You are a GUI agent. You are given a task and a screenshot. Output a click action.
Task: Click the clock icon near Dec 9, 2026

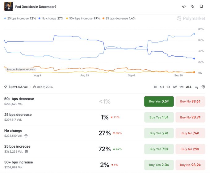pos(34,87)
